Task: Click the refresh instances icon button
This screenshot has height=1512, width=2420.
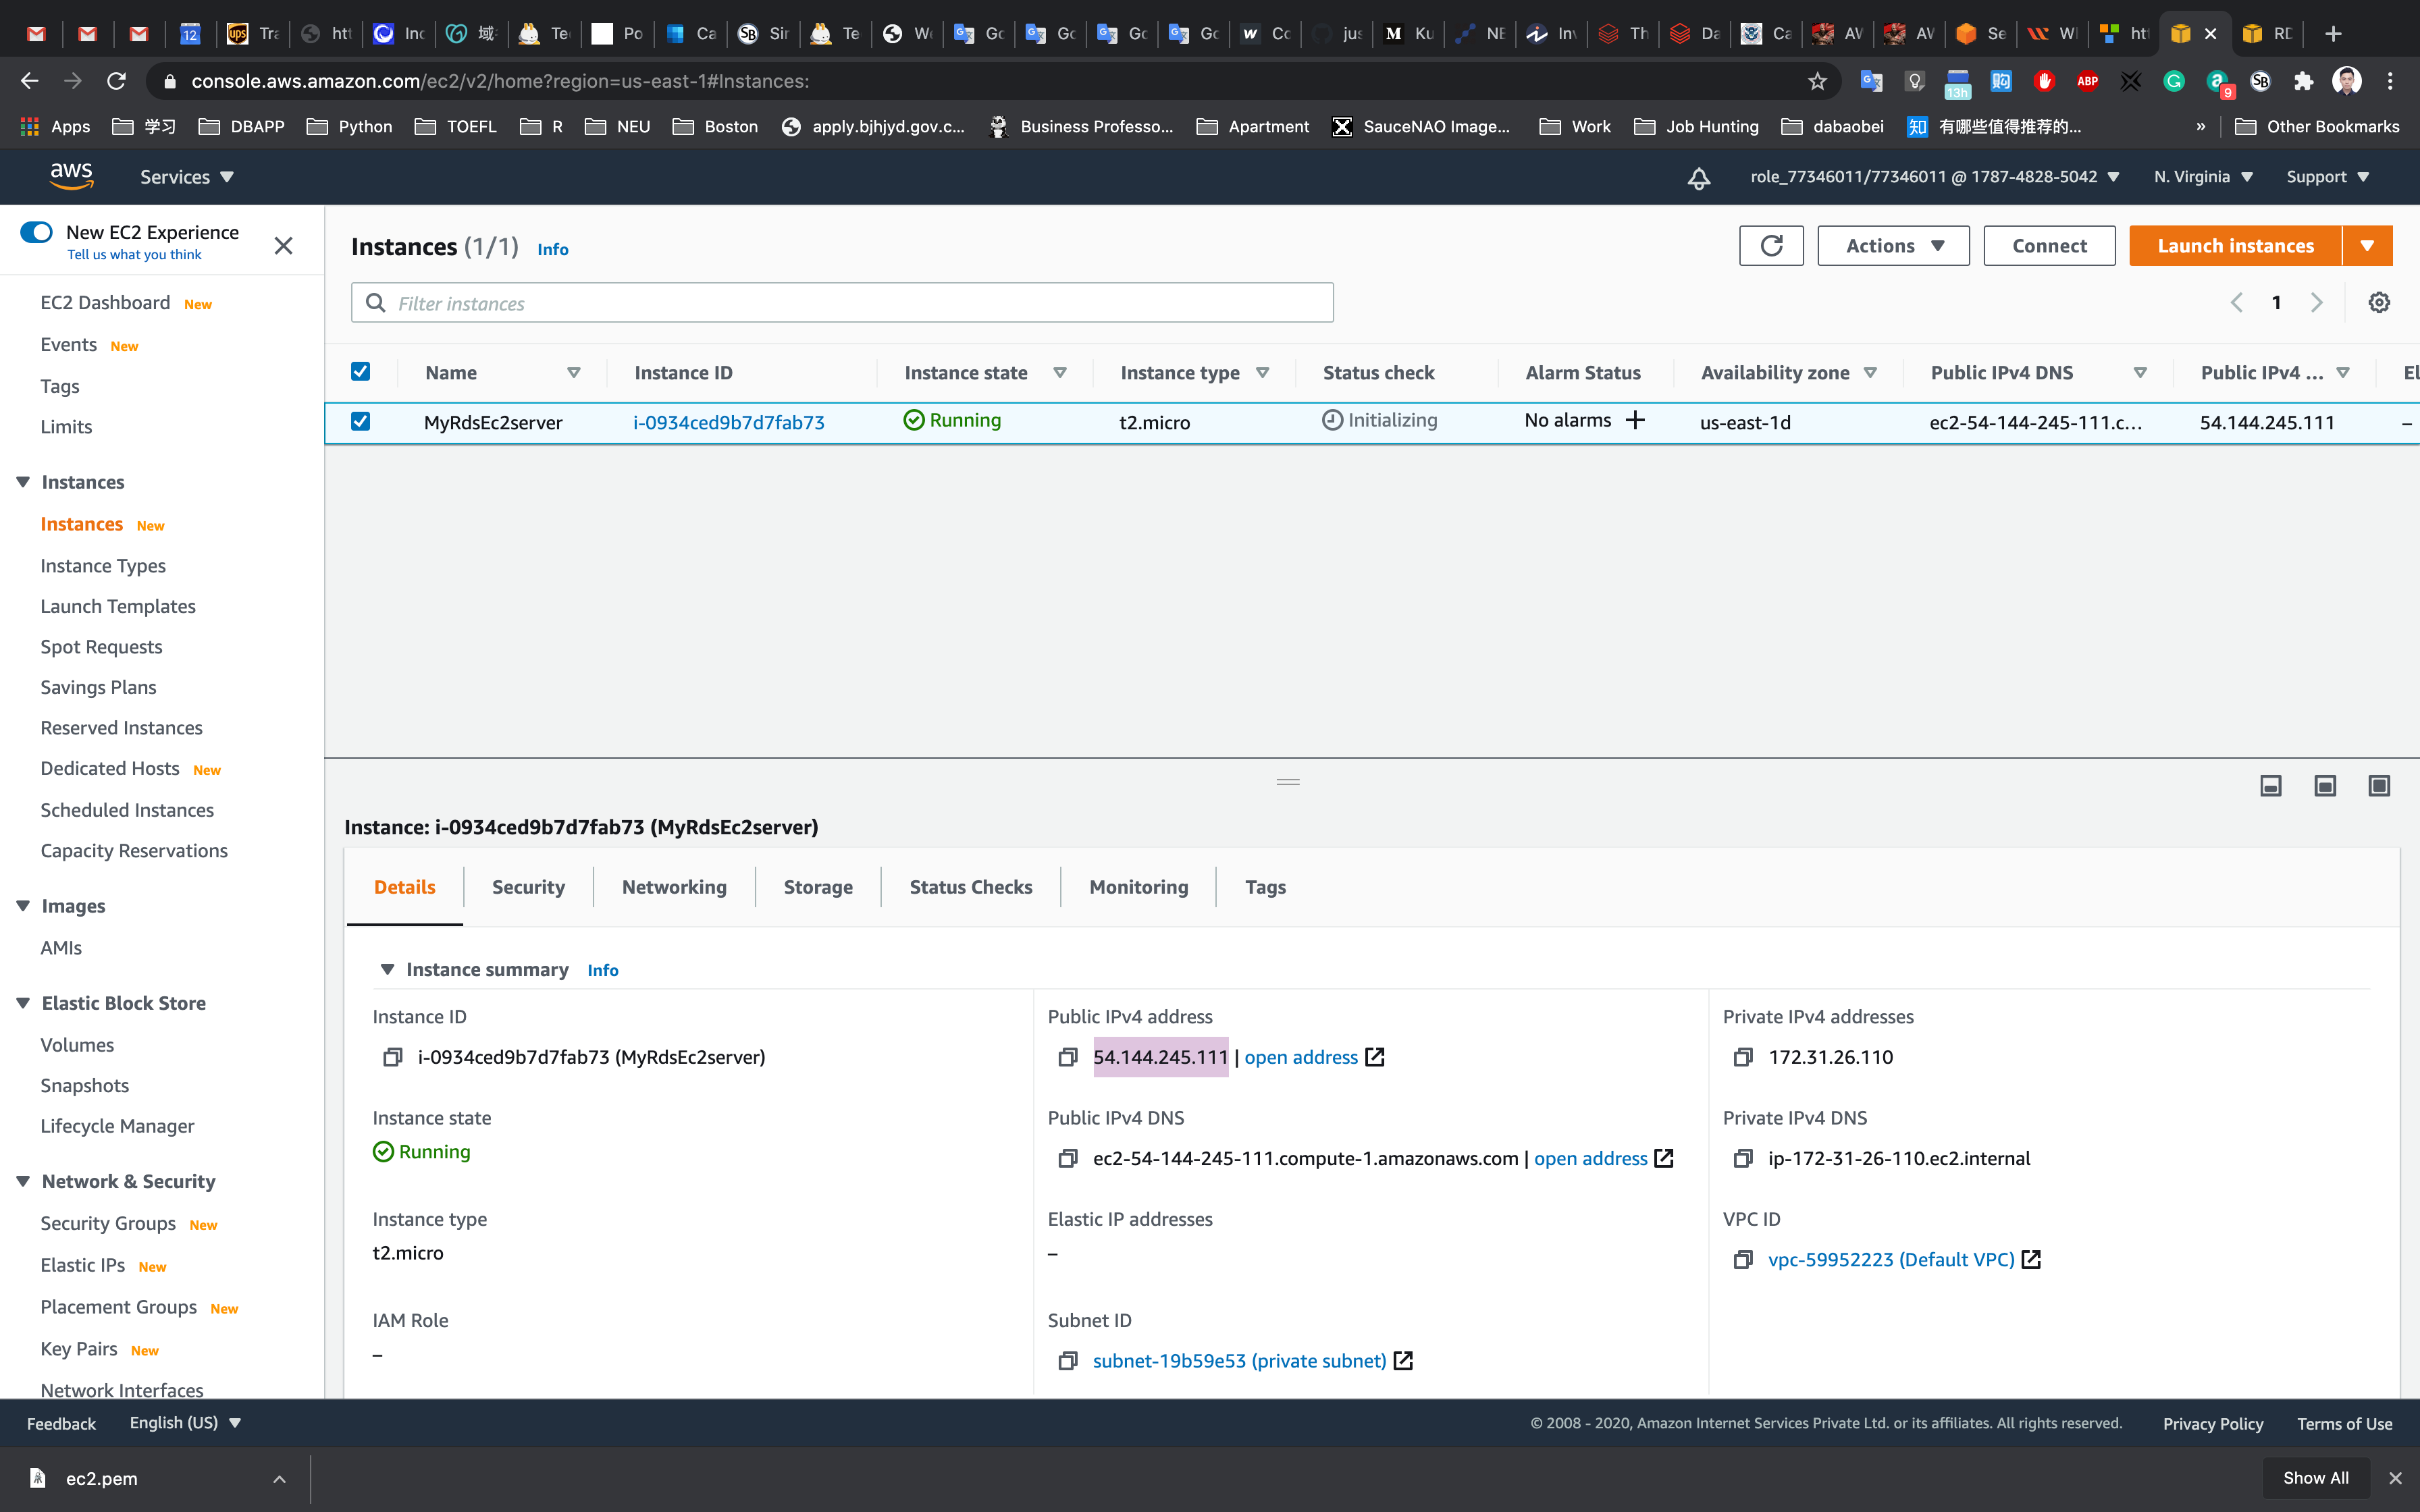Action: pos(1771,246)
